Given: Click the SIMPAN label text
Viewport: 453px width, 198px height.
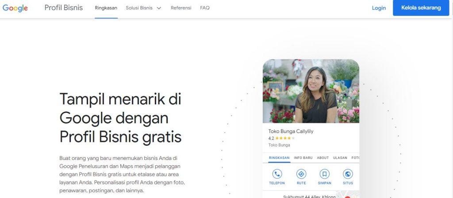Looking at the screenshot, I should (x=324, y=183).
